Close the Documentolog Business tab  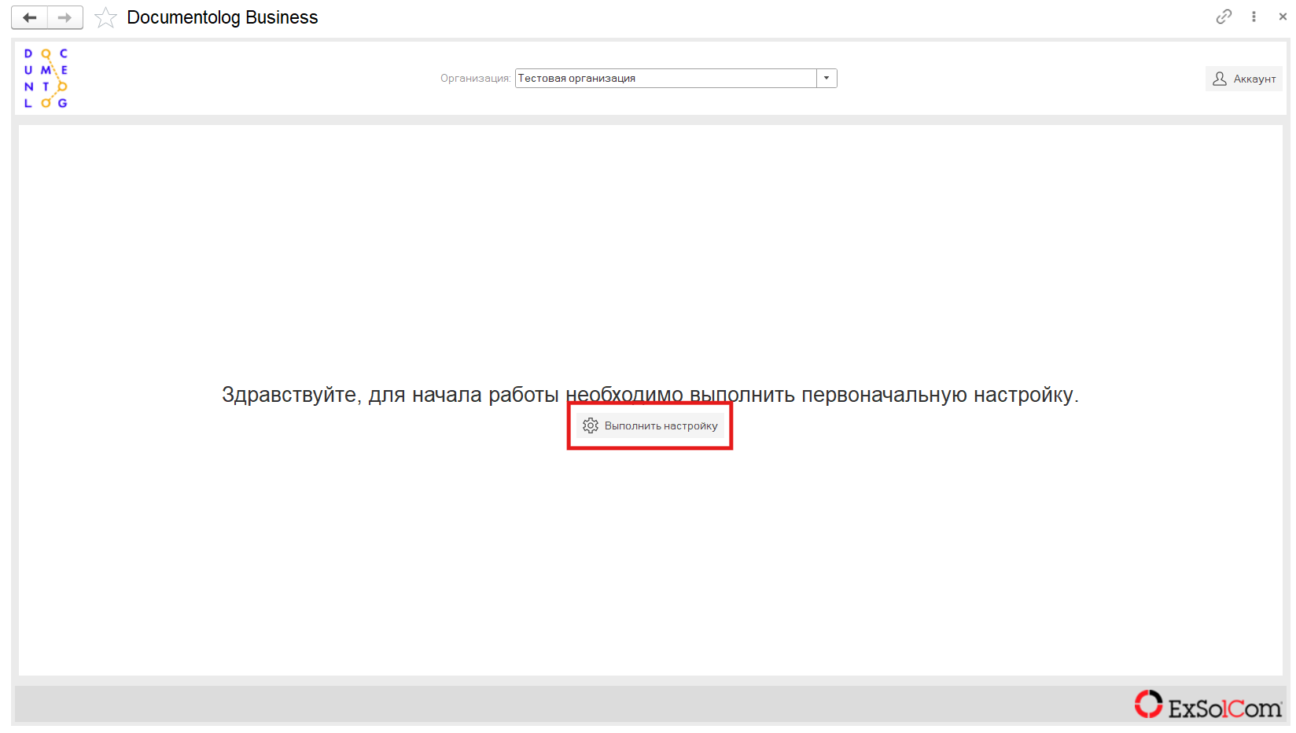1283,17
